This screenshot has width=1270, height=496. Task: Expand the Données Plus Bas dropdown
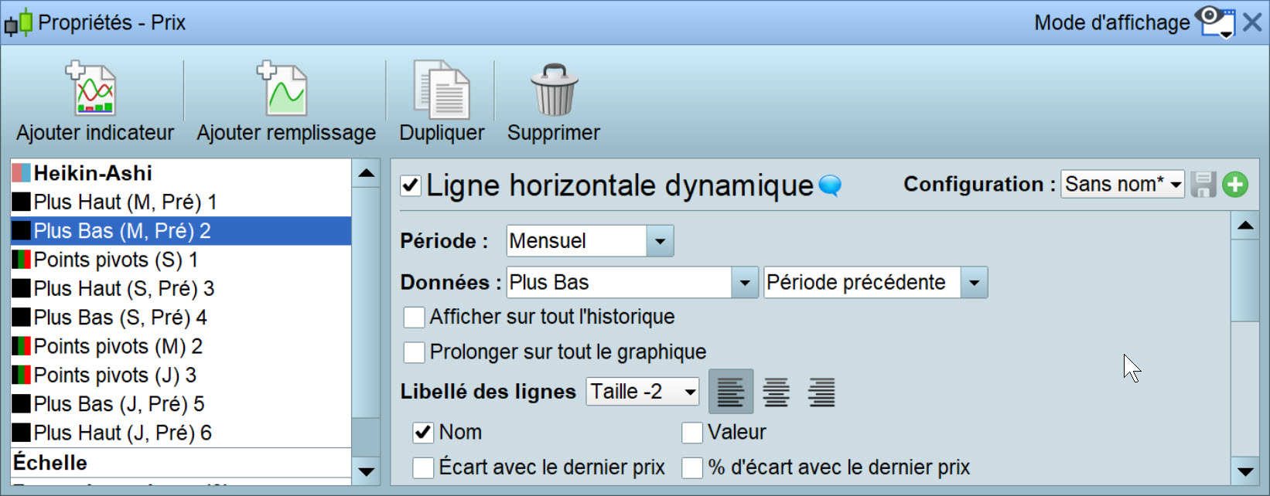tap(744, 283)
